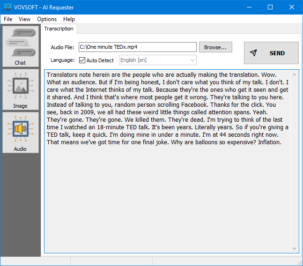Image resolution: width=303 pixels, height=266 pixels.
Task: Minimize the AI Requester window
Action: [249, 7]
